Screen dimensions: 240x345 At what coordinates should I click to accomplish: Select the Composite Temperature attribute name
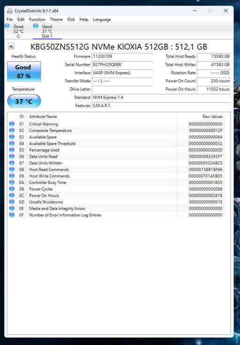[x=50, y=130]
